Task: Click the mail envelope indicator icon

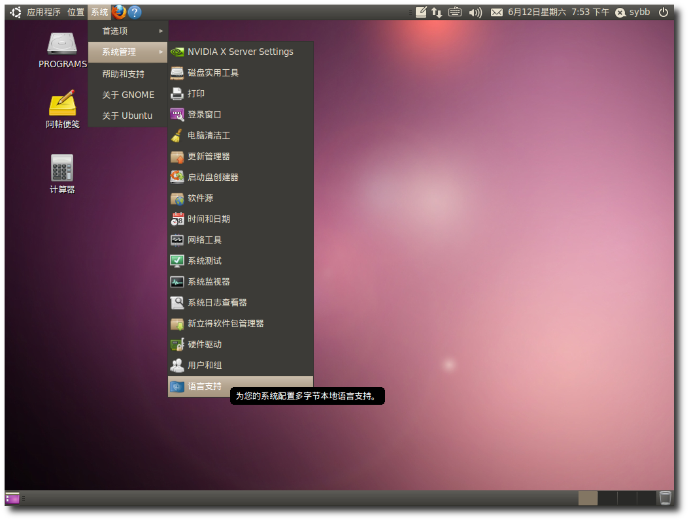Action: 497,12
